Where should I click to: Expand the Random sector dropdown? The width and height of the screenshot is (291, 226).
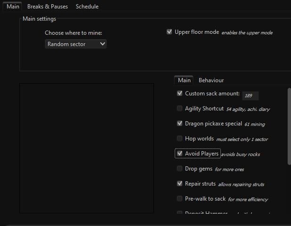tap(76, 44)
